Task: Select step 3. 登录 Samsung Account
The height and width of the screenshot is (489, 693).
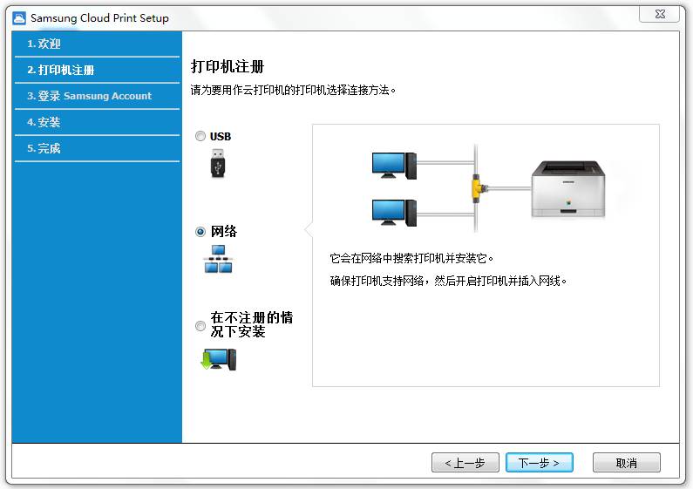Action: point(98,96)
